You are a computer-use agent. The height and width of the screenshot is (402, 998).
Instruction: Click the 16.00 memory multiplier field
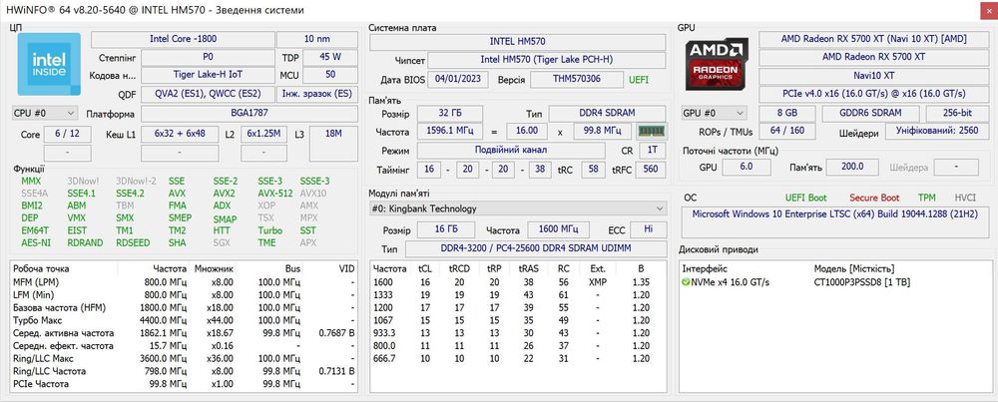pyautogui.click(x=526, y=131)
